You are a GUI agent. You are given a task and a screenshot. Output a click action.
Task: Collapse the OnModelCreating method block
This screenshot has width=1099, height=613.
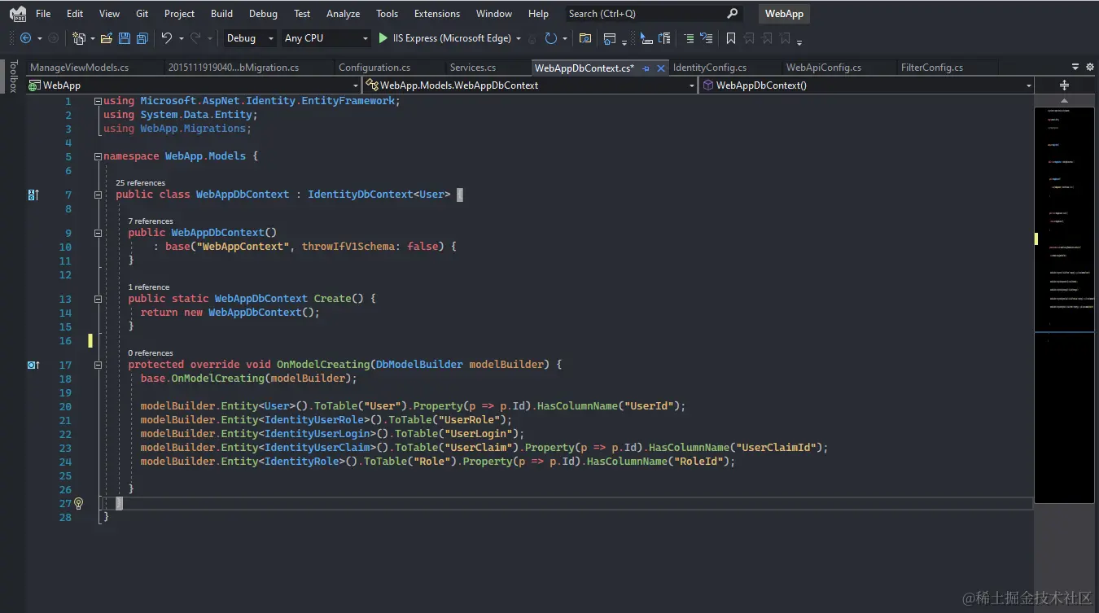click(98, 365)
